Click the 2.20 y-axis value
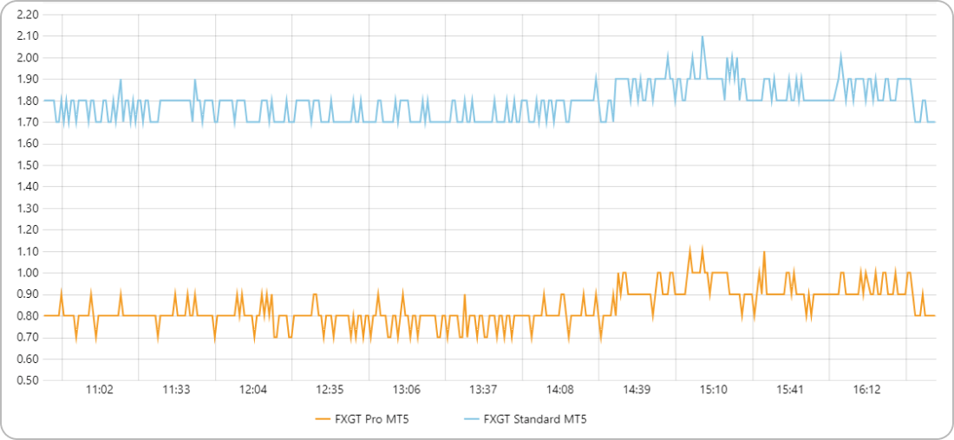The width and height of the screenshot is (954, 440). [29, 15]
